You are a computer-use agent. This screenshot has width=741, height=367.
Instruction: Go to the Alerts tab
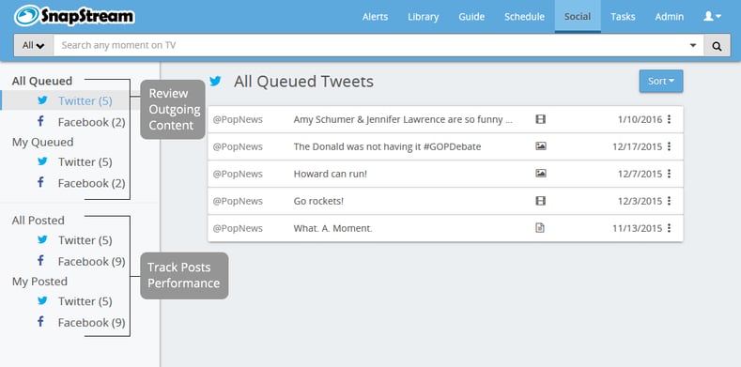click(x=375, y=17)
